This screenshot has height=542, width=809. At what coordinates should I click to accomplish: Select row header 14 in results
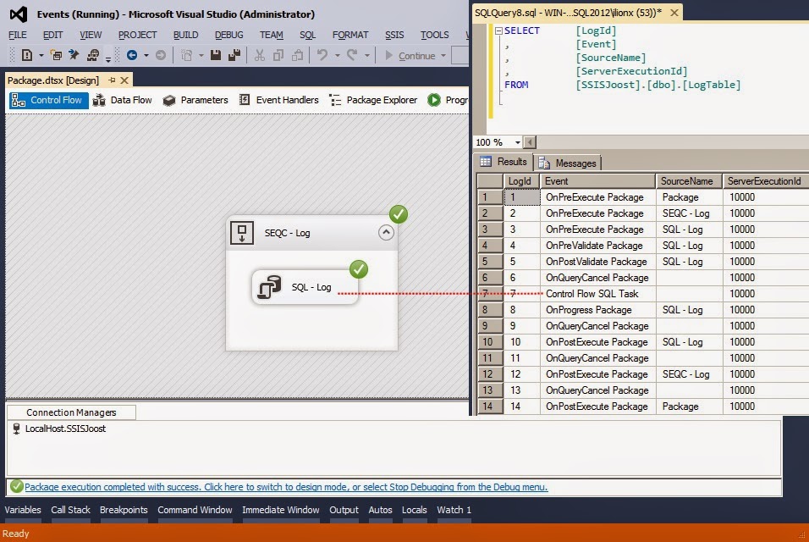[490, 406]
